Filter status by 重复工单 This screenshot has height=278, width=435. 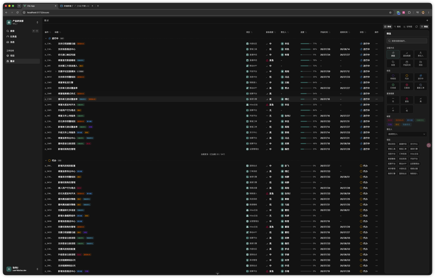[420, 86]
